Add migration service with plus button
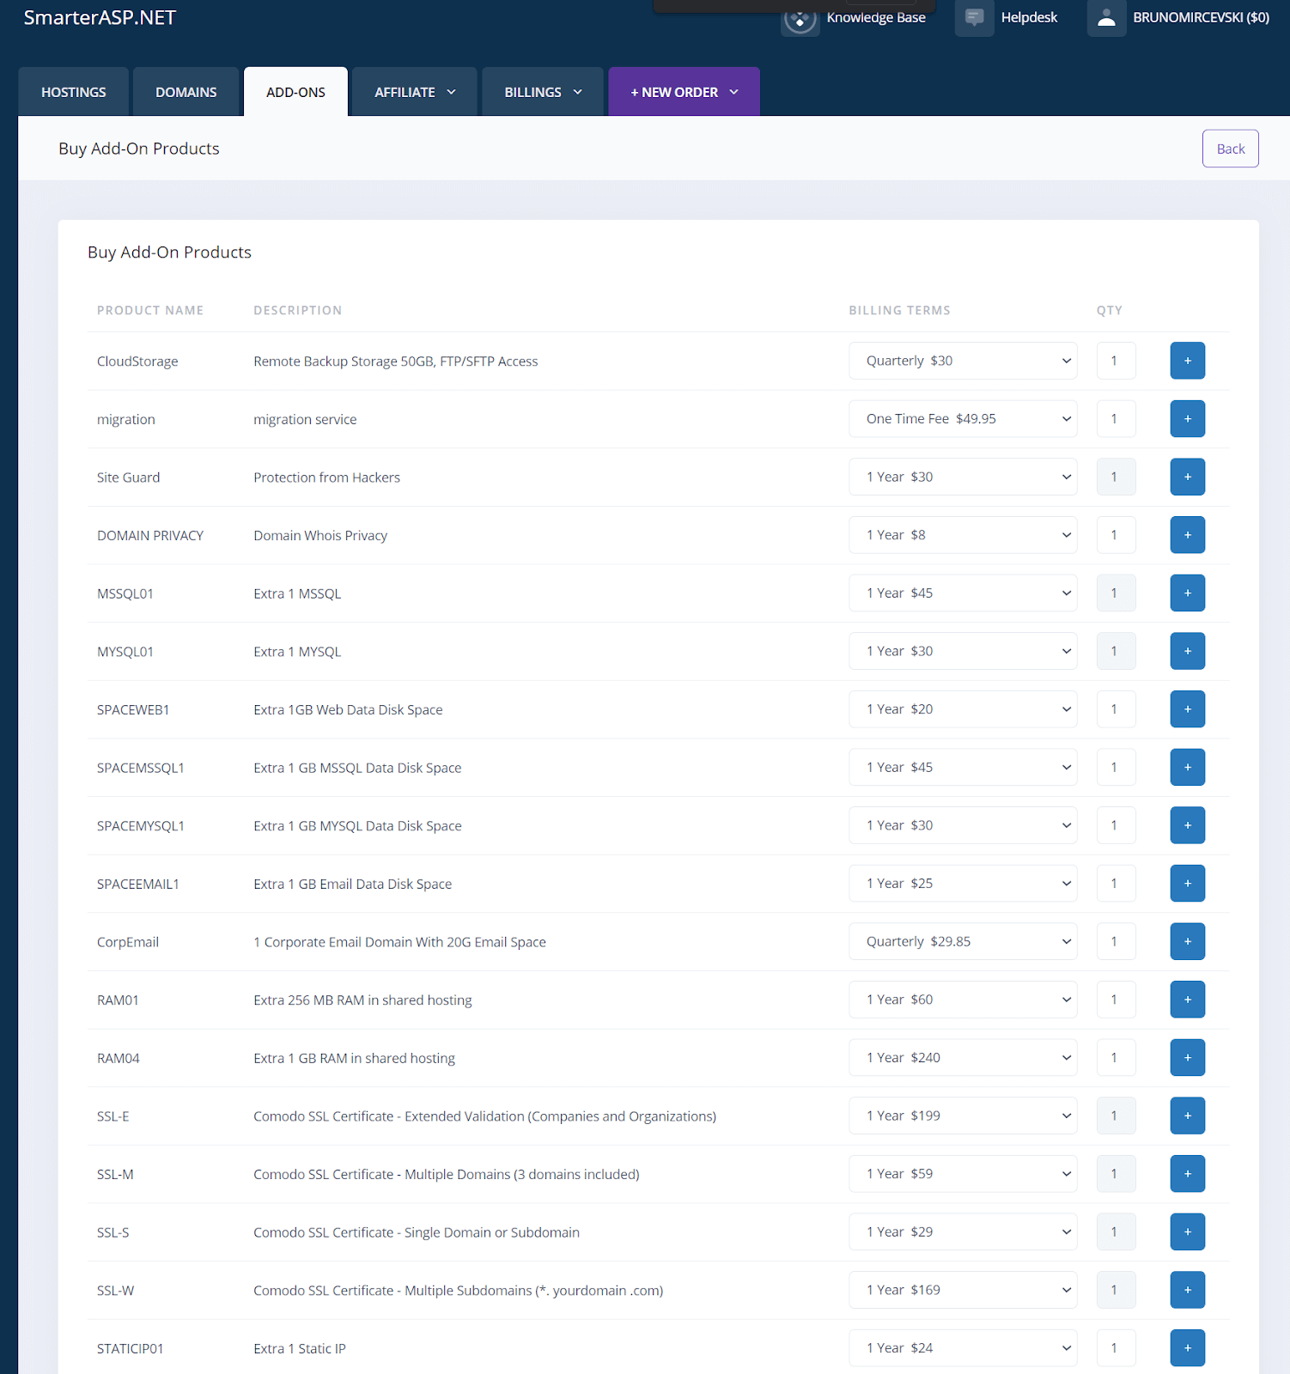1290x1374 pixels. [x=1187, y=419]
